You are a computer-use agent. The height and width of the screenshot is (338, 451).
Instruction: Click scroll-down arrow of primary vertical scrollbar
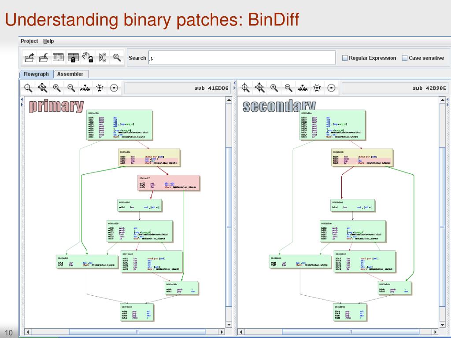pos(229,325)
